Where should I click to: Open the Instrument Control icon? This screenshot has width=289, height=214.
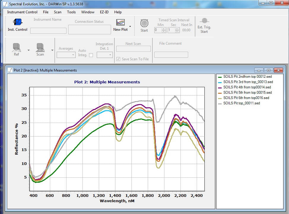[x=17, y=22]
